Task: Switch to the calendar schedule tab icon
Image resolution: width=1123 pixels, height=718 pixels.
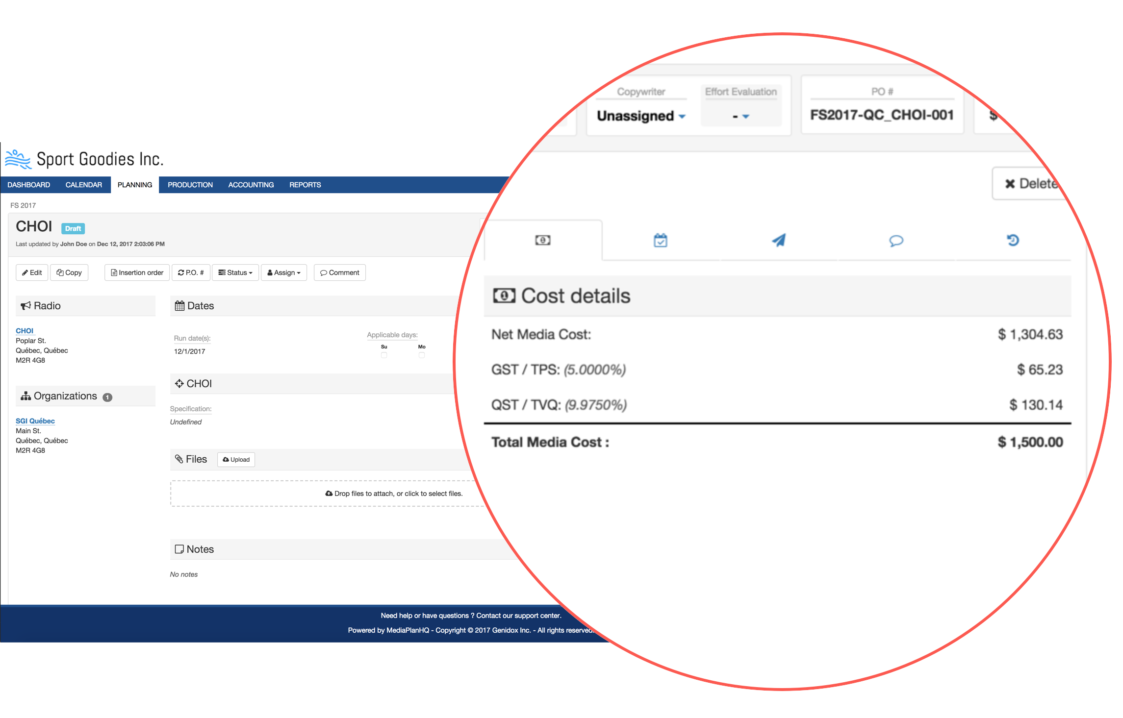Action: [660, 240]
